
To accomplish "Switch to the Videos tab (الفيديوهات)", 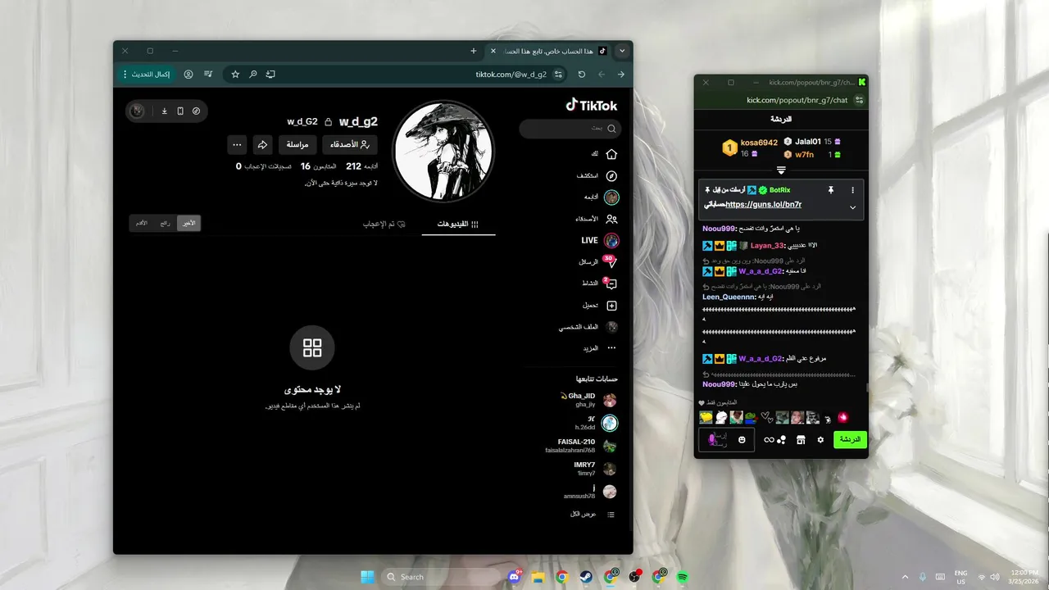I will tap(458, 224).
